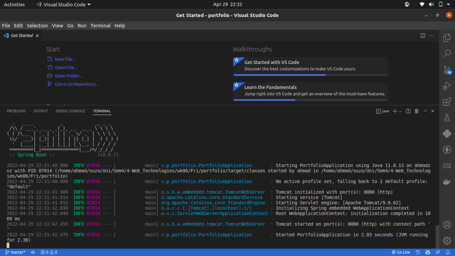
Task: Publish changes with cloud icon
Action: pos(33,252)
